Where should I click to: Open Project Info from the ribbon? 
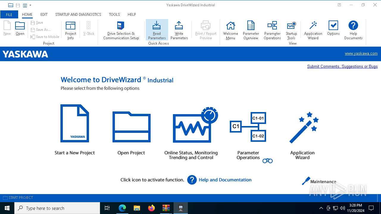(71, 30)
